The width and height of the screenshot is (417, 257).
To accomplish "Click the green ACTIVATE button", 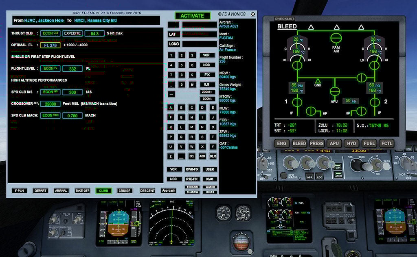I will (x=192, y=16).
